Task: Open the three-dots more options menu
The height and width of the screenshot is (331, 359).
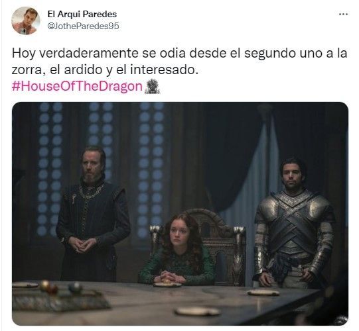Action: (343, 14)
